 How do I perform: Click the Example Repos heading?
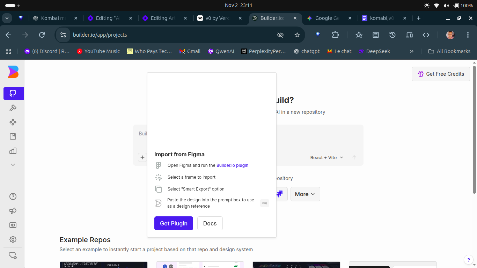85,240
